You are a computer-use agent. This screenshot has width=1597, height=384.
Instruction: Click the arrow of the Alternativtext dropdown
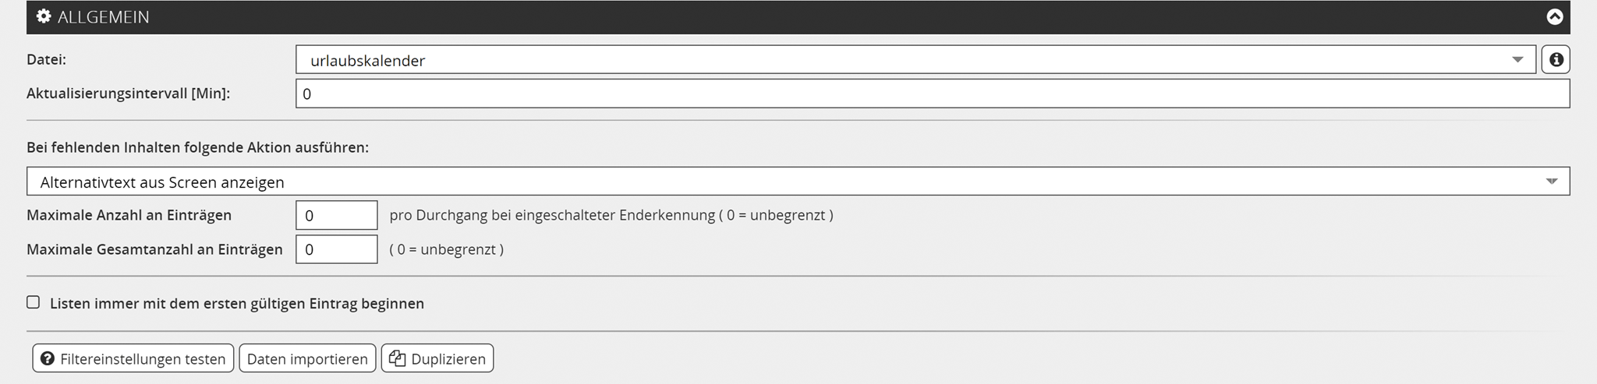[x=1551, y=181]
